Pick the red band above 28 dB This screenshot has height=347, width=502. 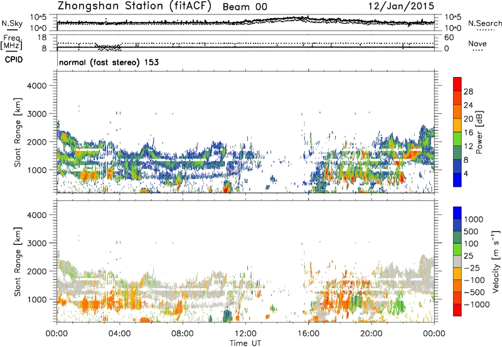[457, 84]
